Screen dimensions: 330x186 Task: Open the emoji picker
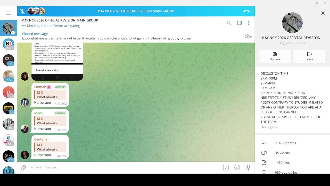[x=237, y=168]
